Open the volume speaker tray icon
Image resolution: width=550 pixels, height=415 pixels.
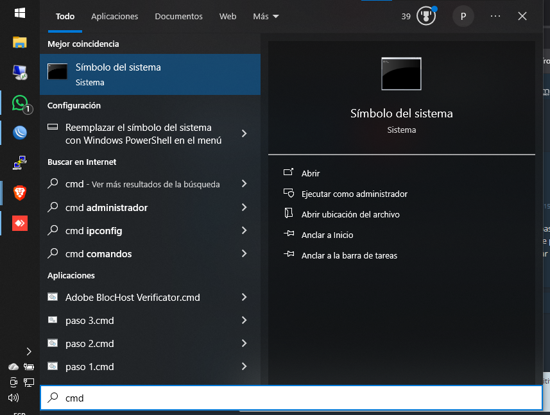(x=13, y=398)
